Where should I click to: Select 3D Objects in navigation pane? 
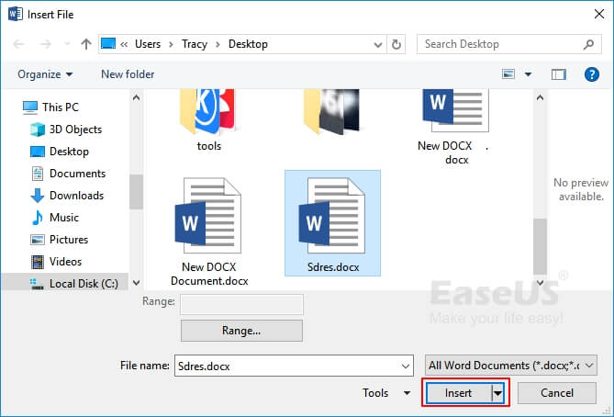pos(75,130)
